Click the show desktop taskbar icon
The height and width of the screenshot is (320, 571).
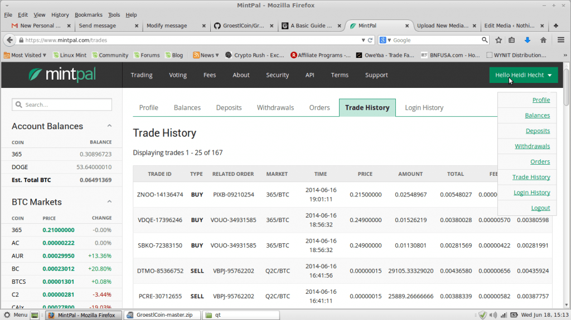pyautogui.click(x=35, y=315)
